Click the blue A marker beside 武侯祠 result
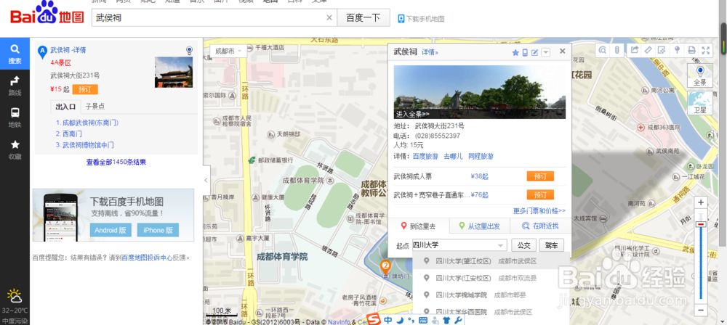This screenshot has width=727, height=325. [x=42, y=52]
